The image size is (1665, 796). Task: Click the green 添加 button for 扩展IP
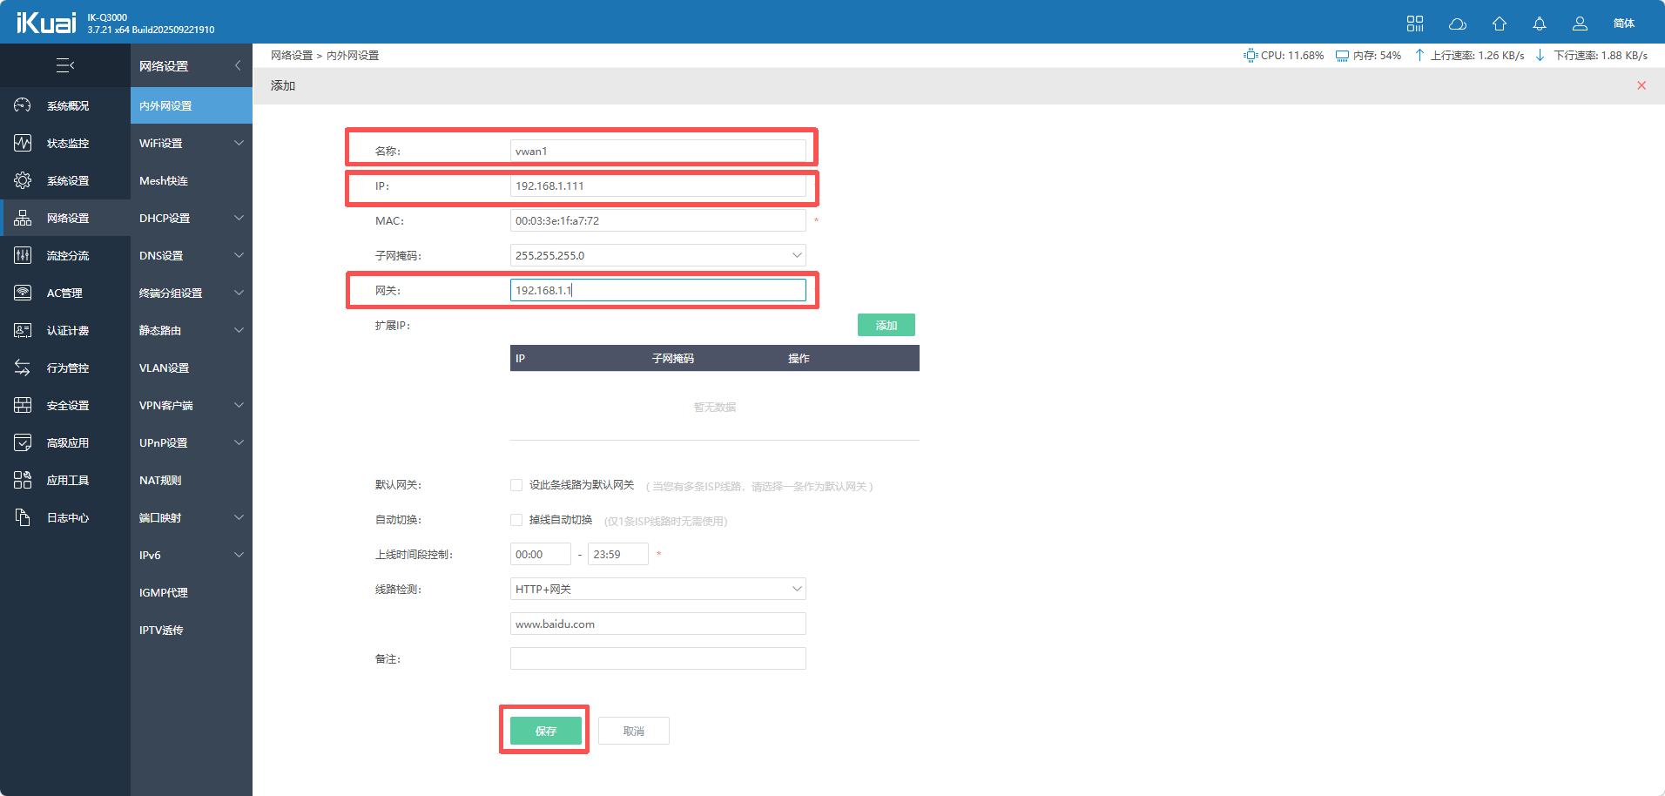tap(886, 325)
